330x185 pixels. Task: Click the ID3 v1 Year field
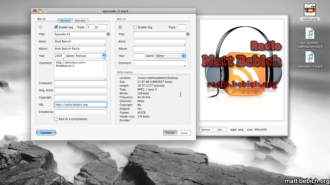click(139, 56)
